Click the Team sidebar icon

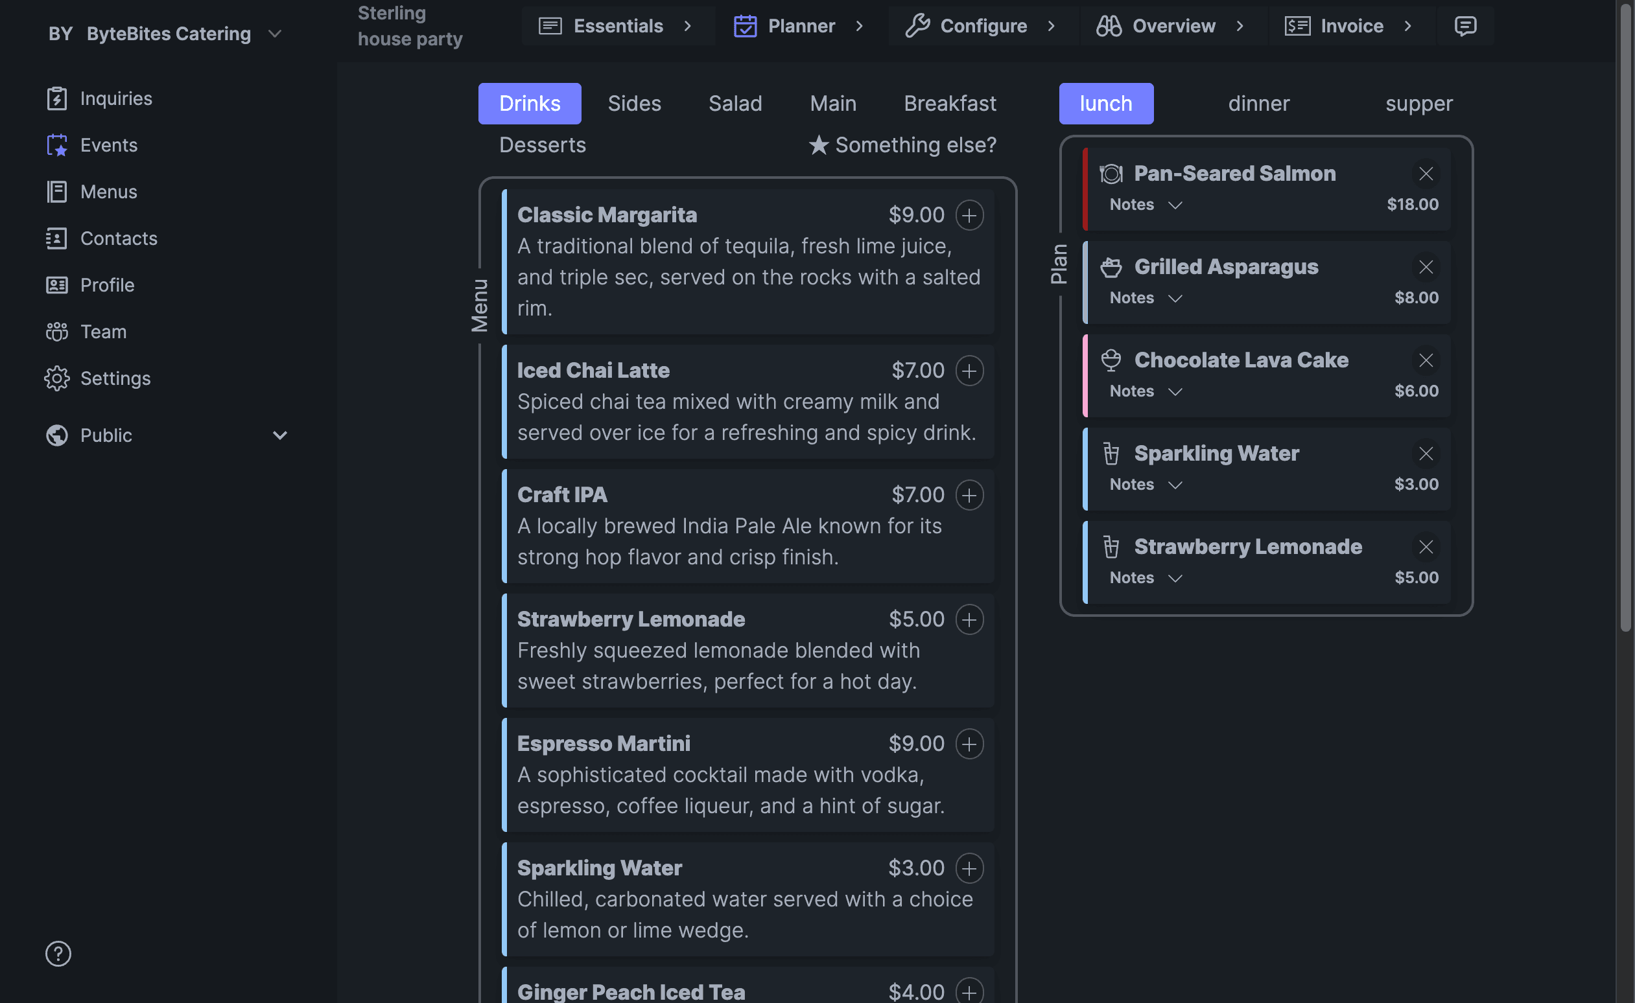(56, 332)
